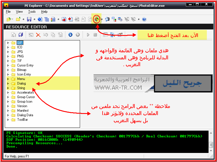Screen dimensions: 217x162
Task: Click the undo arrow icon in editor toolbar
Action: (46, 35)
